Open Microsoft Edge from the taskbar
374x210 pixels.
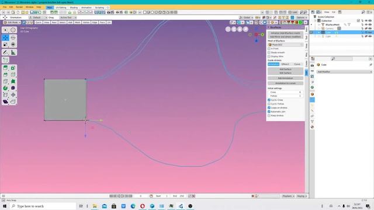point(133,206)
